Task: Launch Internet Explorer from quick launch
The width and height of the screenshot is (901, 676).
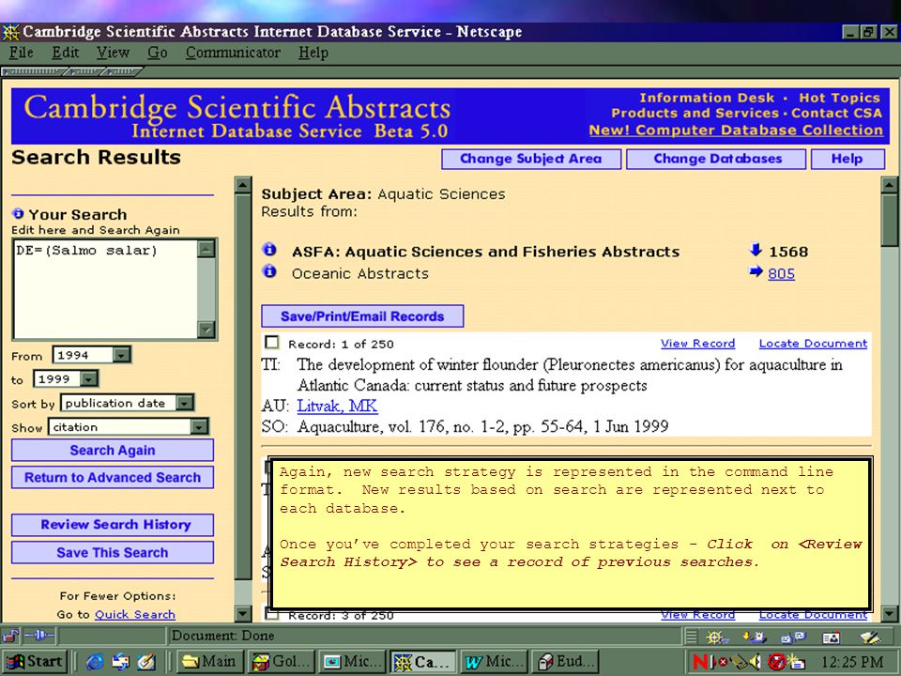Action: click(94, 662)
